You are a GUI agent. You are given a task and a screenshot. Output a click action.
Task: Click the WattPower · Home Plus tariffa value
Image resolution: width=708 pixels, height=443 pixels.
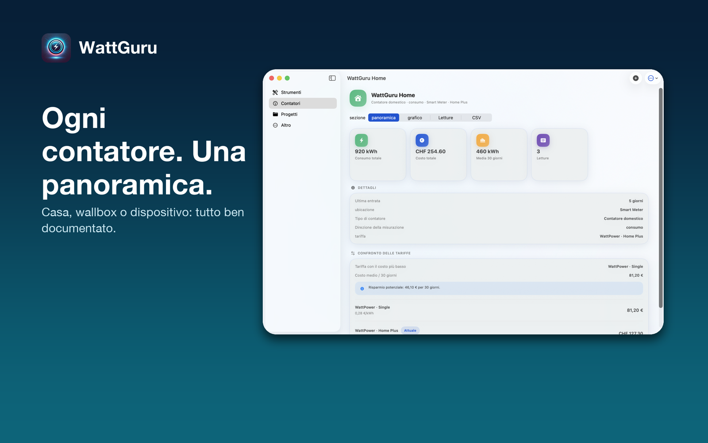621,237
